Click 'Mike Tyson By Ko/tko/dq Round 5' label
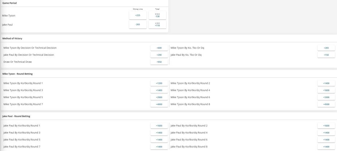337x151 pixels. (23, 97)
